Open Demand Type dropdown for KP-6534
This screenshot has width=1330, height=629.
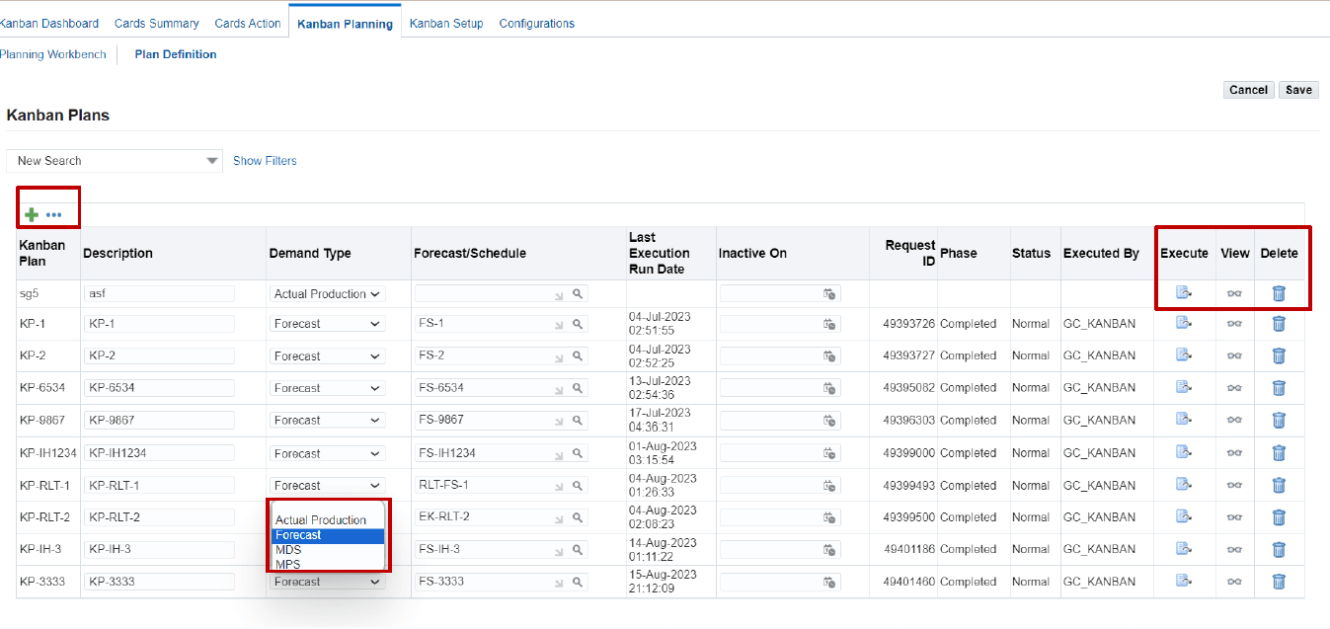coord(328,387)
